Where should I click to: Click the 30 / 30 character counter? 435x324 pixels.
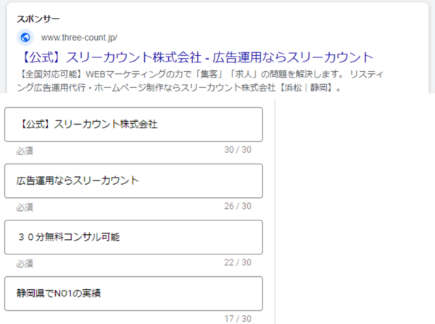(x=238, y=149)
